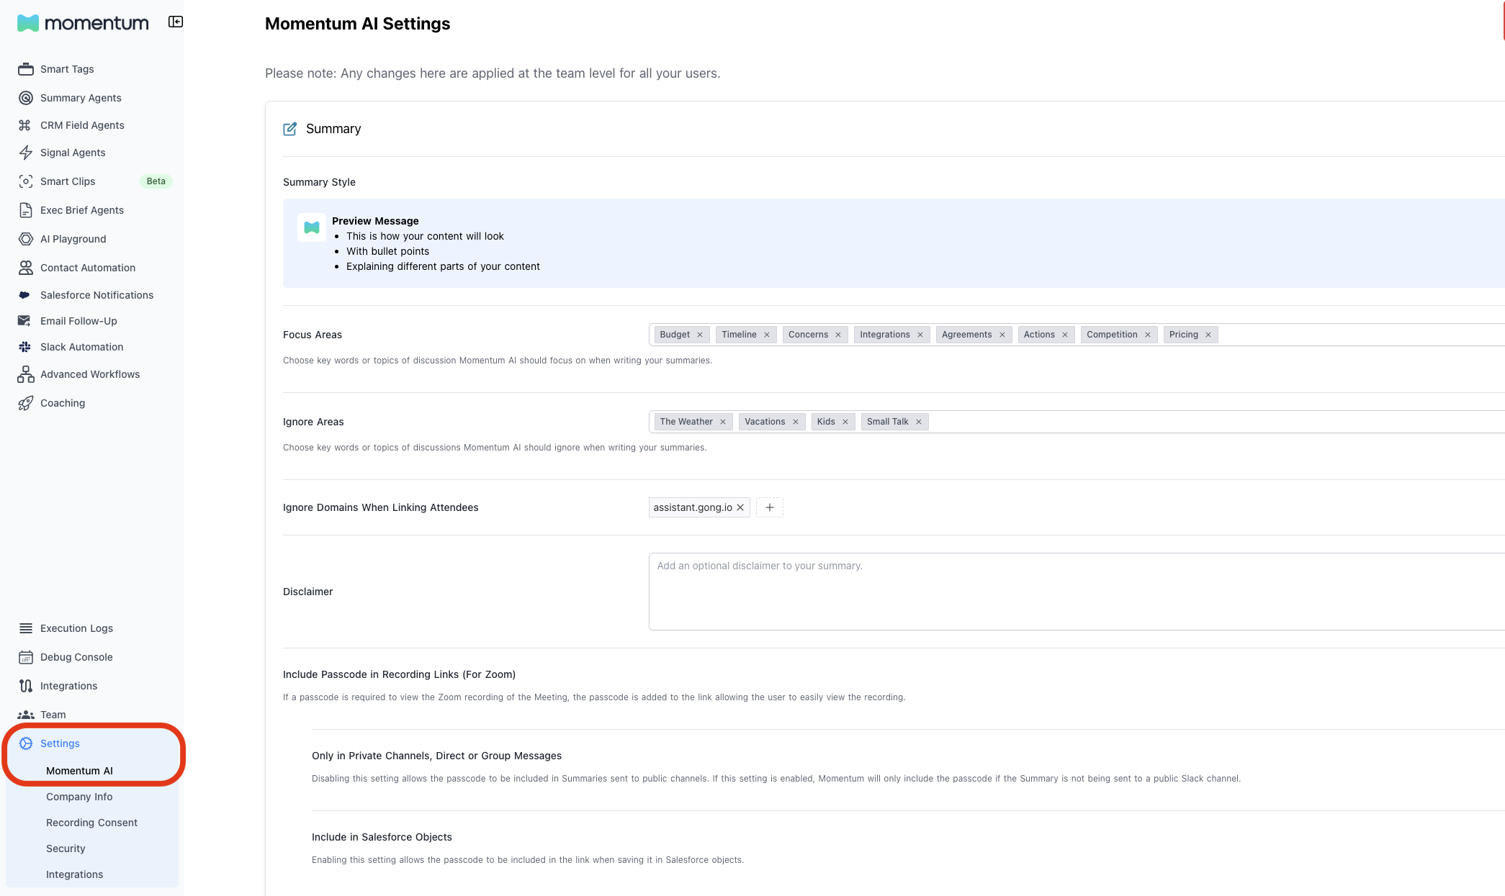This screenshot has height=896, width=1505.
Task: Open Slack Automation settings
Action: [x=82, y=347]
